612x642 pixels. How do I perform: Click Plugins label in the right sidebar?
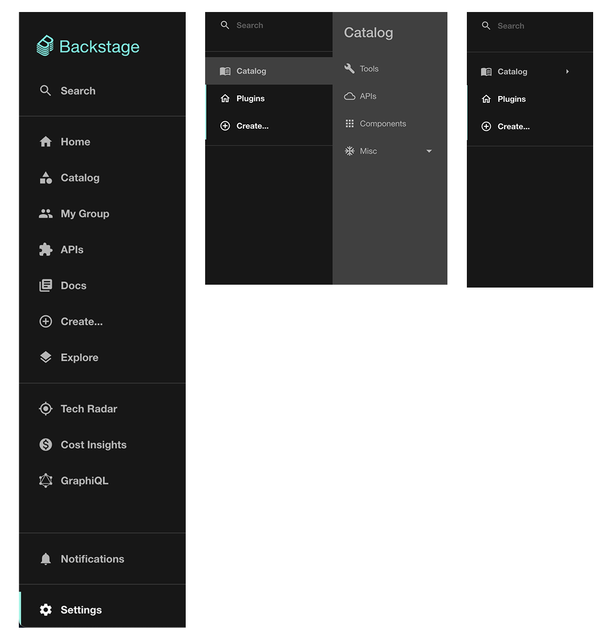(x=511, y=99)
